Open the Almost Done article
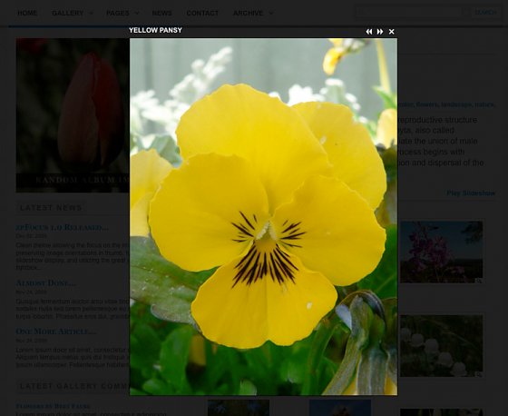 pyautogui.click(x=46, y=283)
